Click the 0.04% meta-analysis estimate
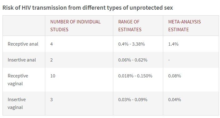 174,100
